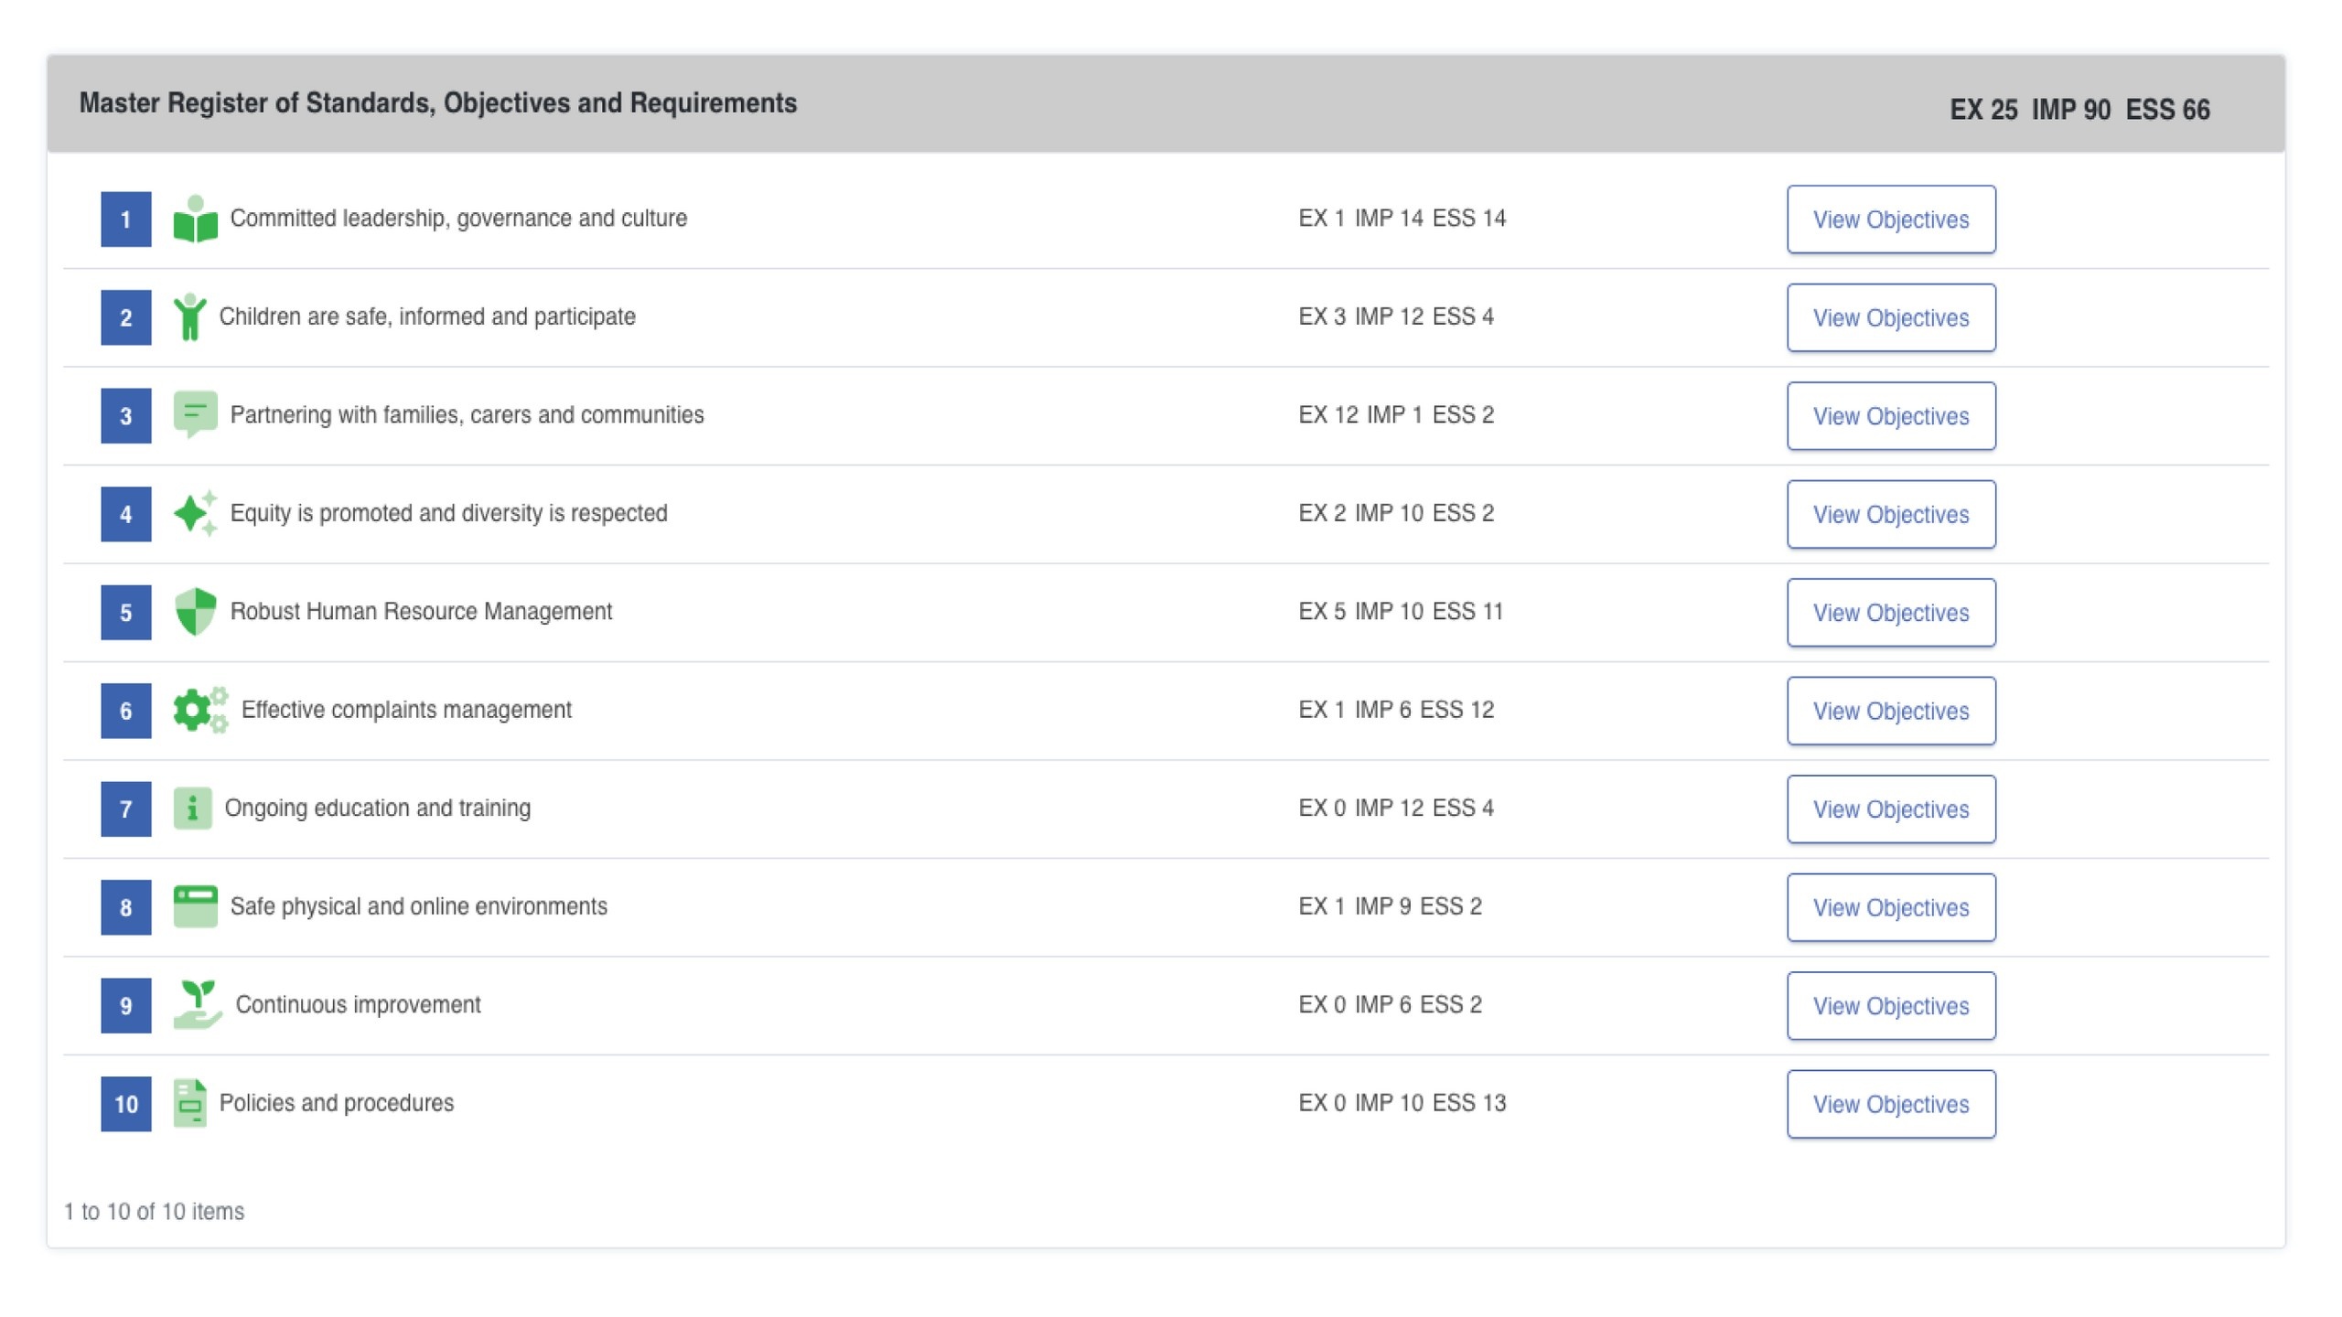The height and width of the screenshot is (1317, 2342).
Task: Click the Master Register header totals EX 25
Action: pyautogui.click(x=1982, y=110)
